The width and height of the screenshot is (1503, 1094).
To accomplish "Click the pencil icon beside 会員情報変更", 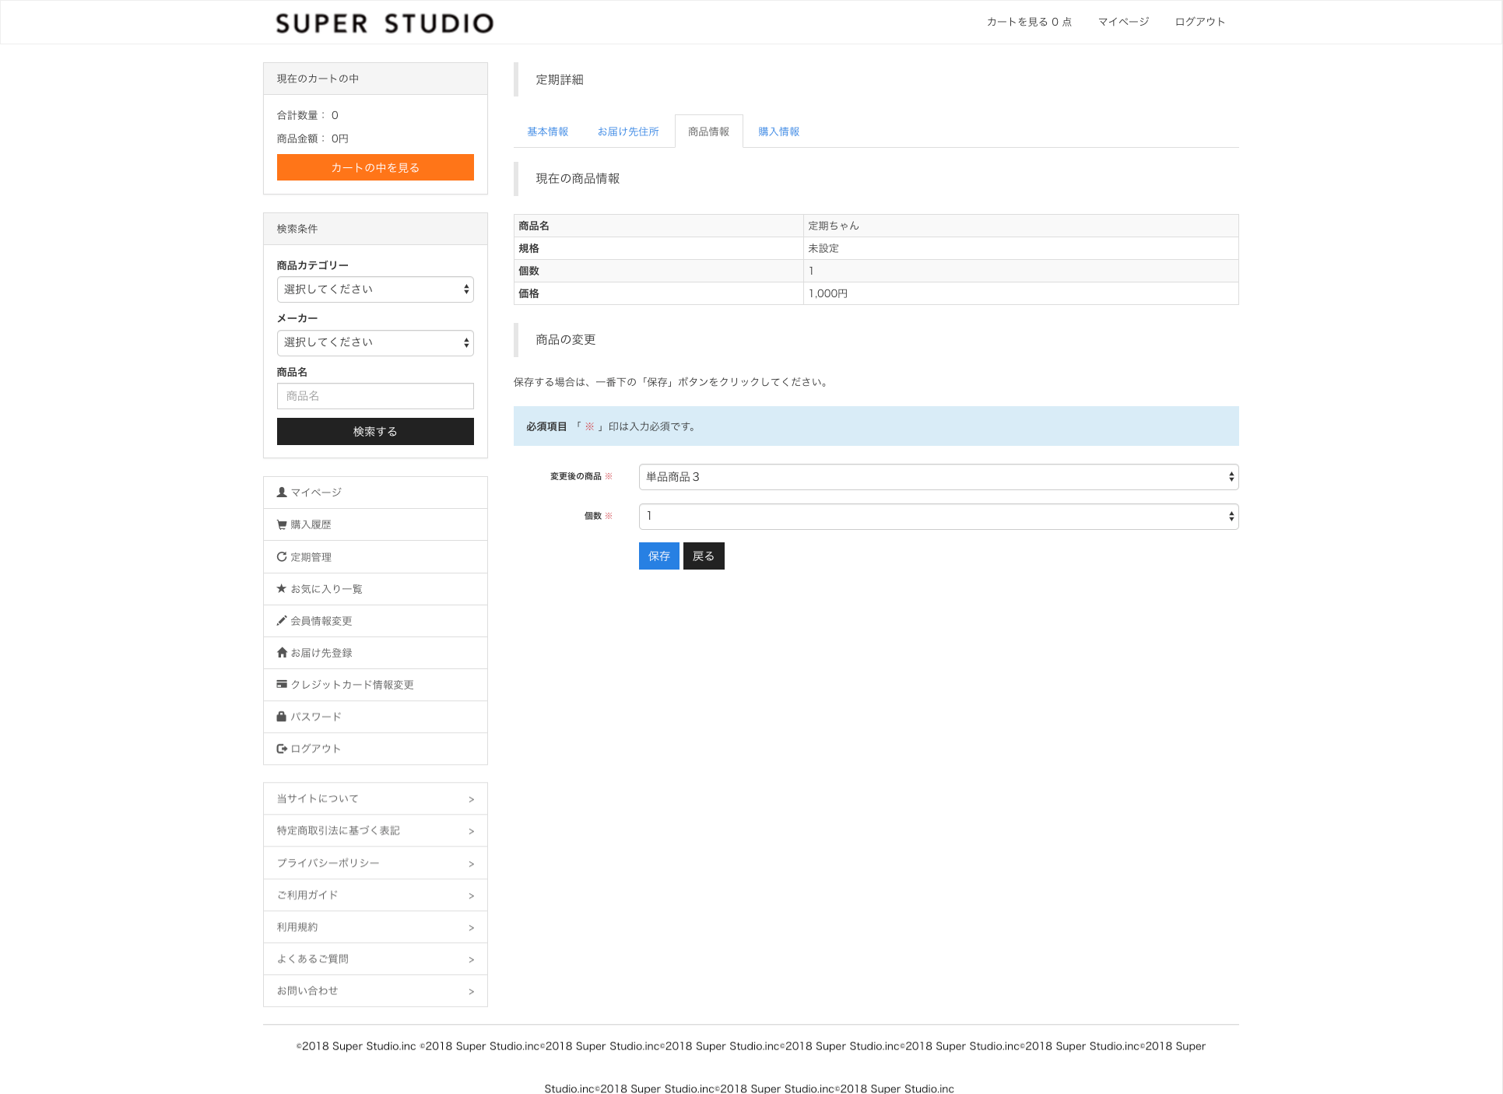I will pos(282,621).
